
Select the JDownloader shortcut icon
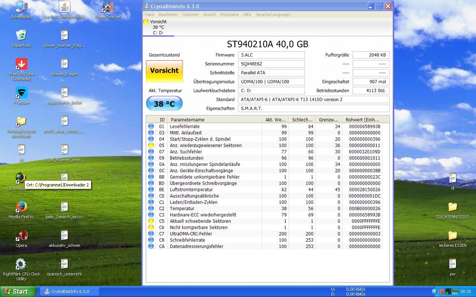pyautogui.click(x=20, y=177)
